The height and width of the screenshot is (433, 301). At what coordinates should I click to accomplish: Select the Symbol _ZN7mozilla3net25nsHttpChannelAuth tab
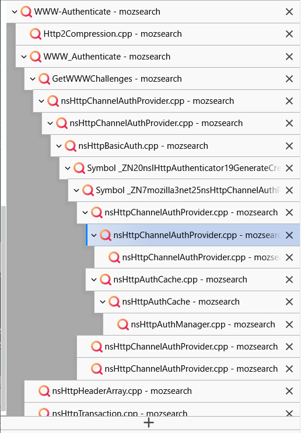tap(184, 191)
